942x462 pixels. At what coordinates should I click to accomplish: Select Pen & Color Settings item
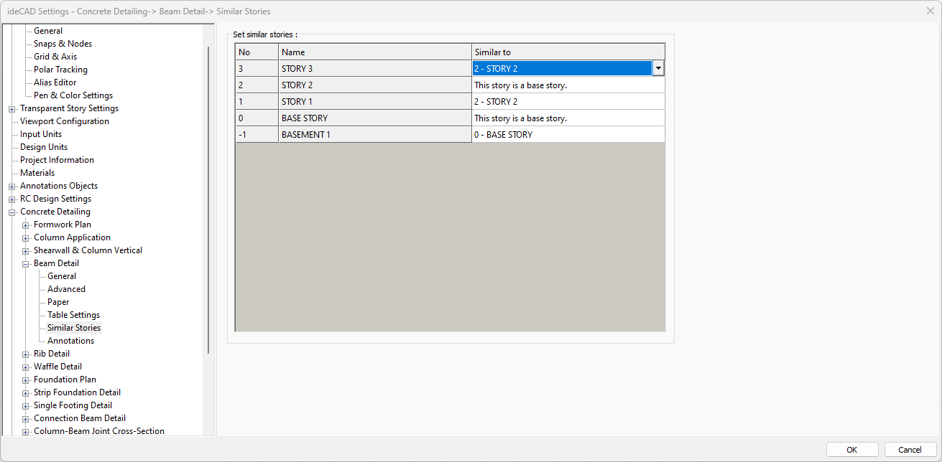pyautogui.click(x=73, y=95)
